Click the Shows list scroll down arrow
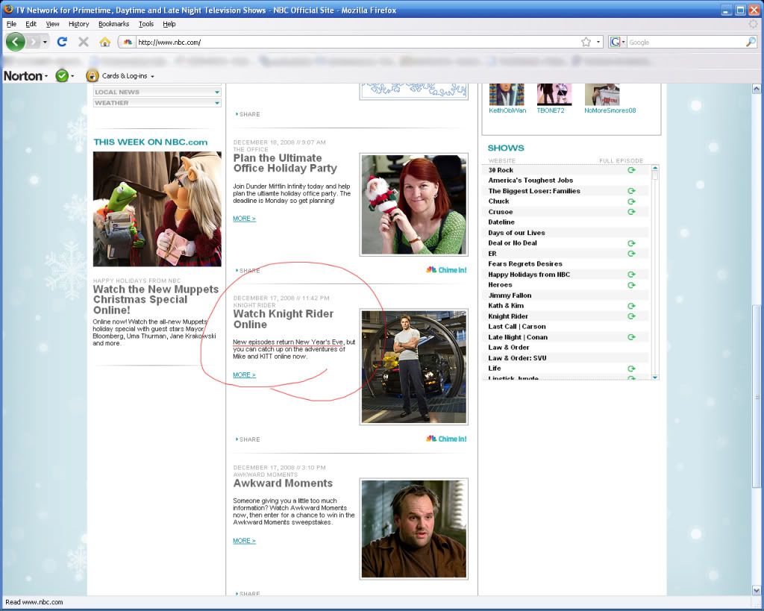Viewport: 764px width, 611px height. coord(655,377)
